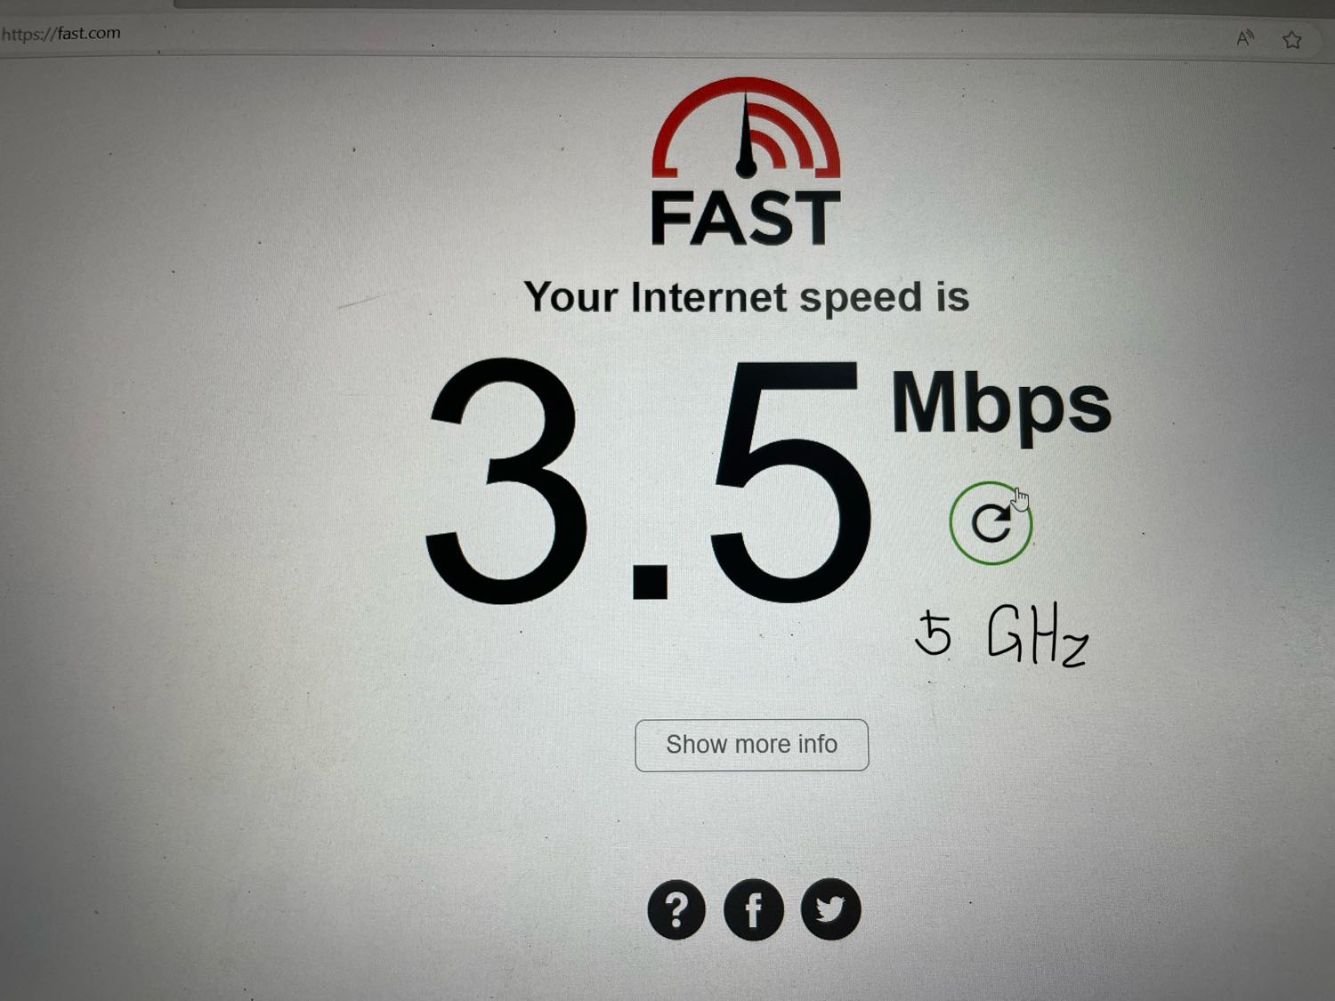The image size is (1335, 1001).
Task: Click the handwritten "GHz" annotation
Action: (x=1038, y=634)
